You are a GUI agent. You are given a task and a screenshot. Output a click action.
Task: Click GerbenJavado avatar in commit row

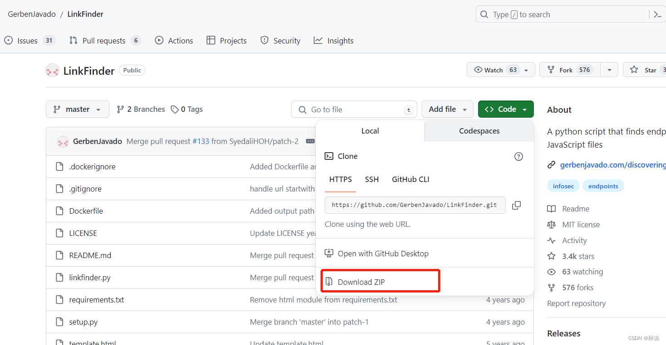pos(63,141)
